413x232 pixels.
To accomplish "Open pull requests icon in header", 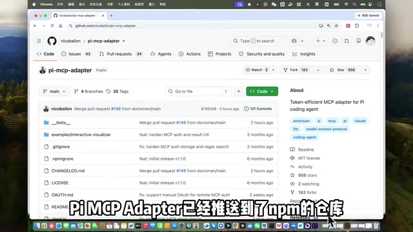I will [x=347, y=41].
